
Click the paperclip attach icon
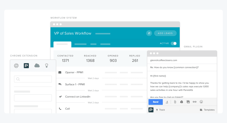[x=175, y=102]
